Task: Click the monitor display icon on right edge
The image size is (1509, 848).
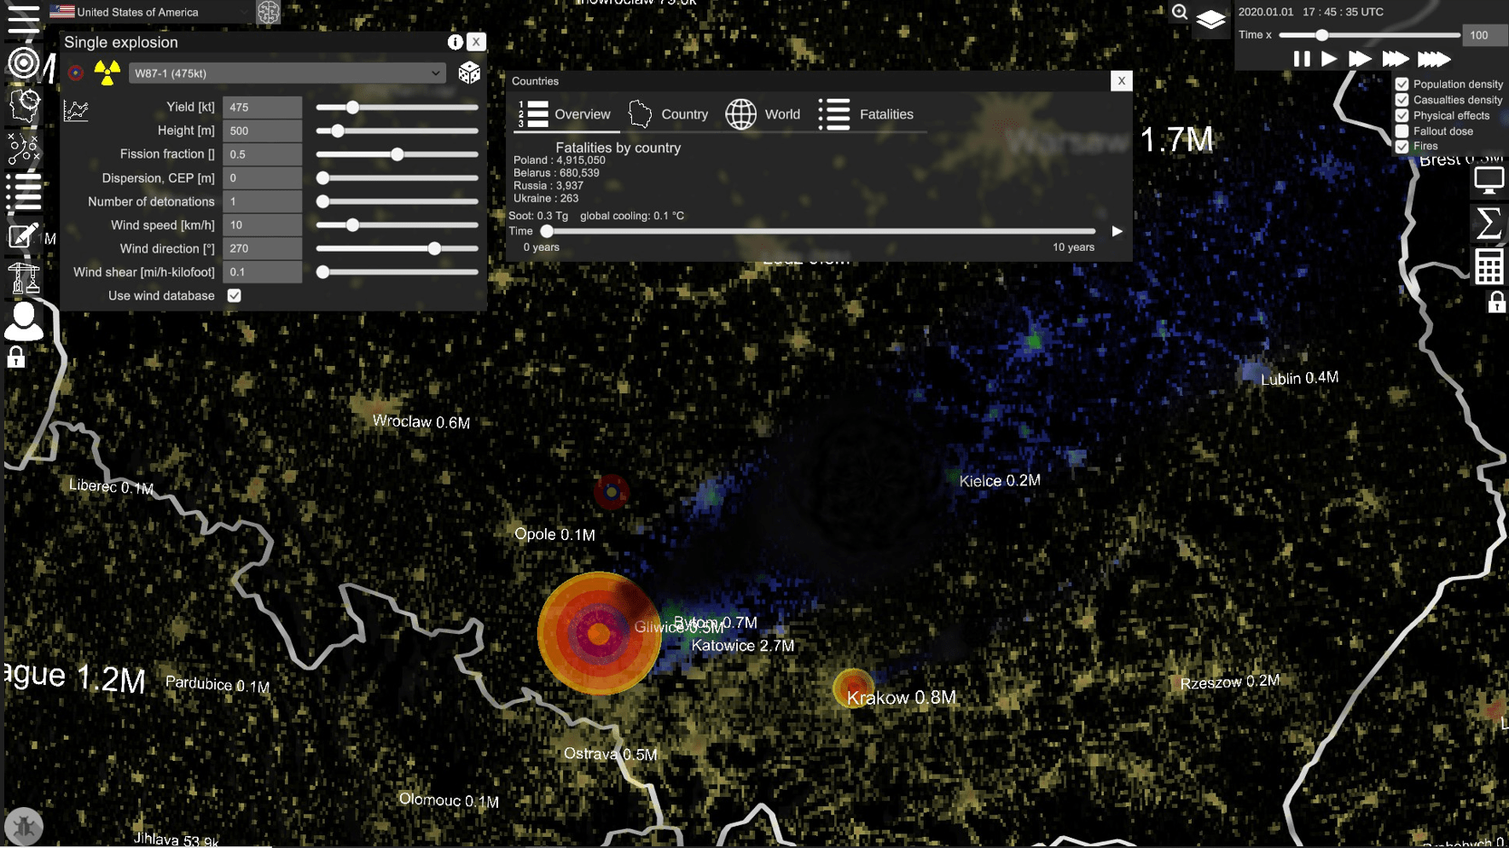Action: [x=1489, y=181]
